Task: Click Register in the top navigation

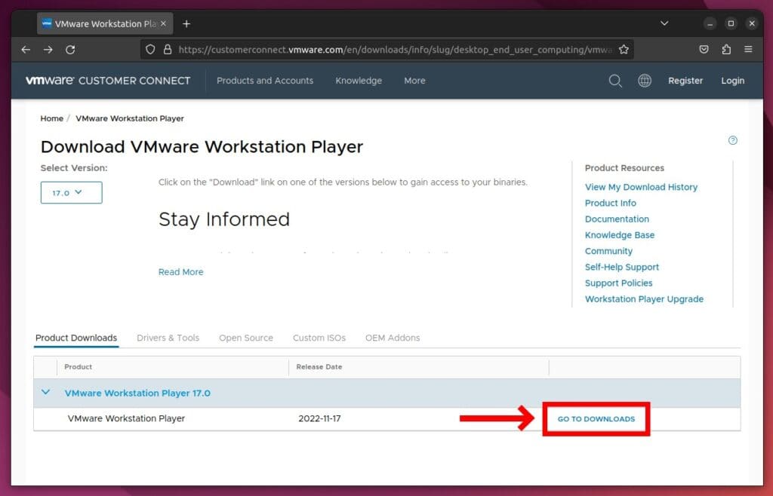Action: (x=685, y=81)
